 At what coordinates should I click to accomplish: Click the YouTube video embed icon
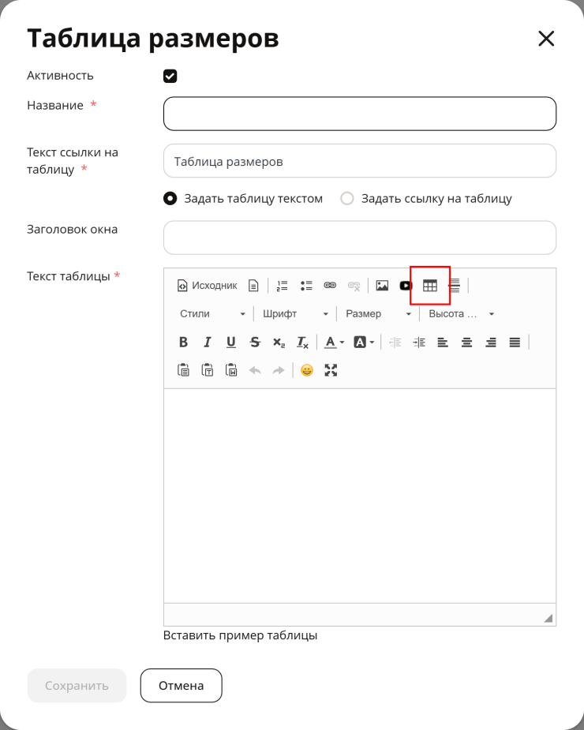click(406, 286)
